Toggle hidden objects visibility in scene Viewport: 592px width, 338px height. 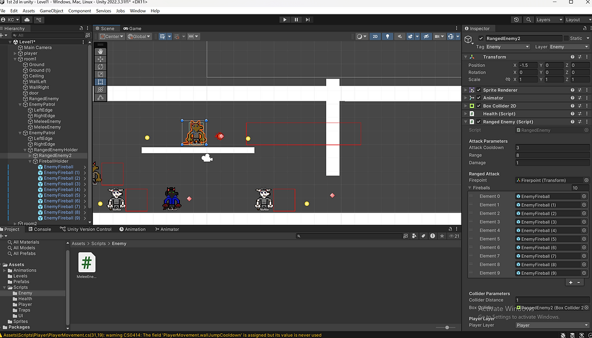(x=426, y=37)
